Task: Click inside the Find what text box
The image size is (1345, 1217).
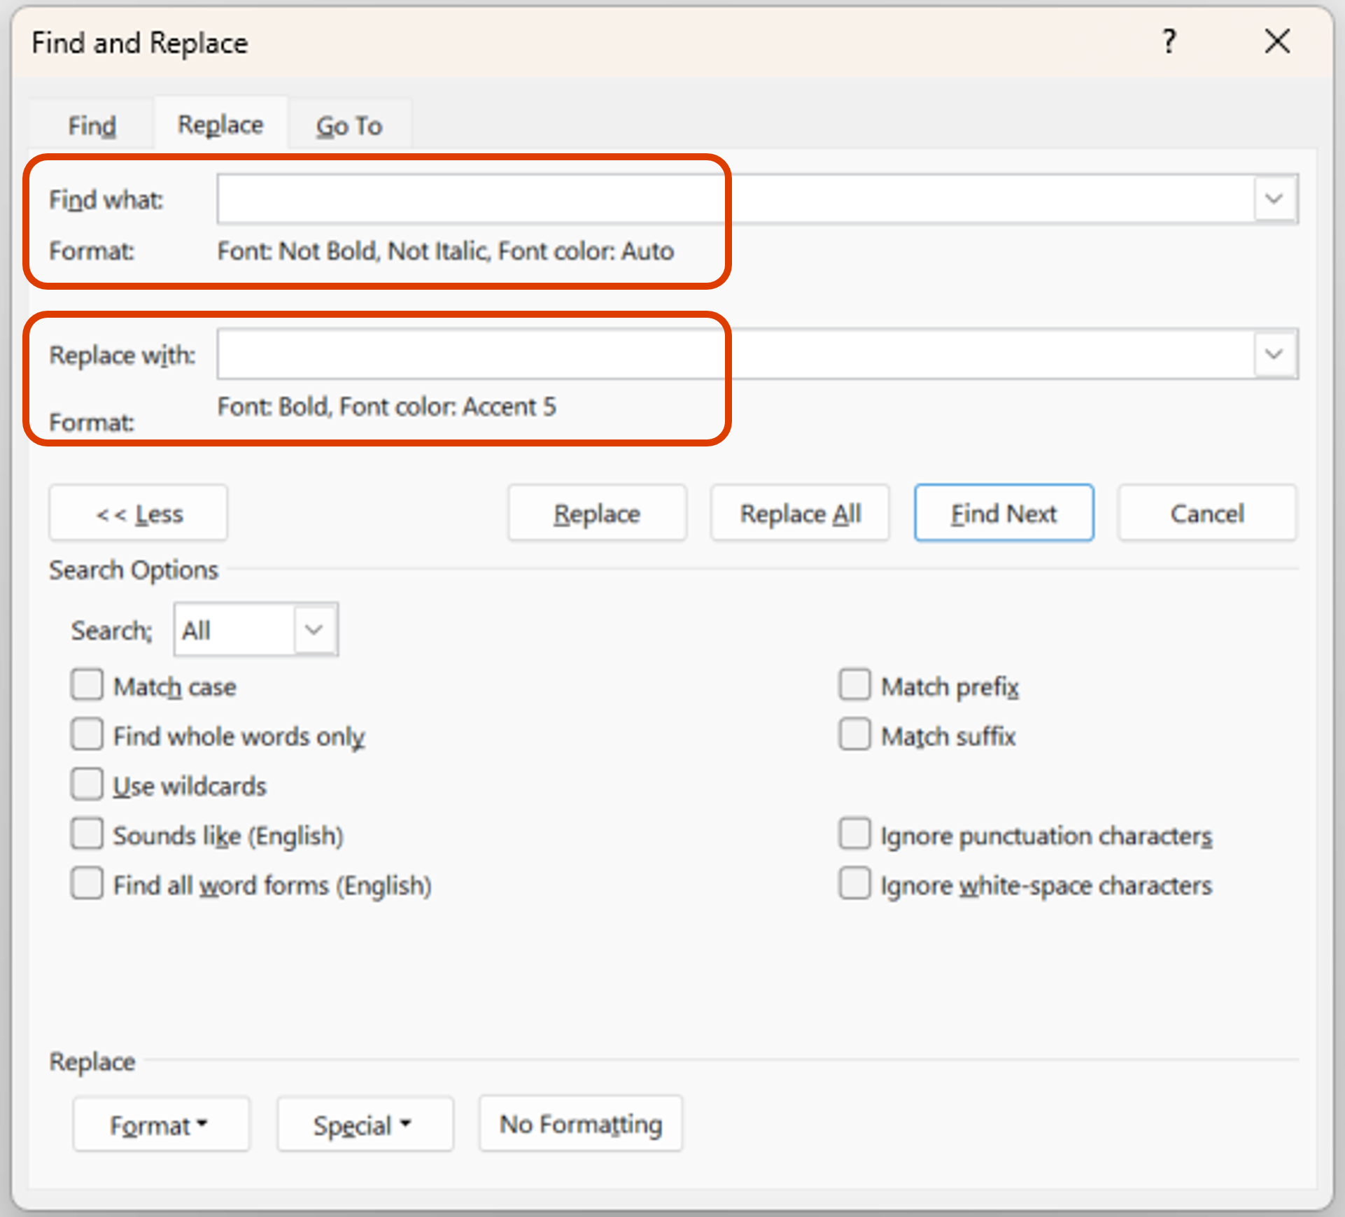Action: (x=735, y=199)
